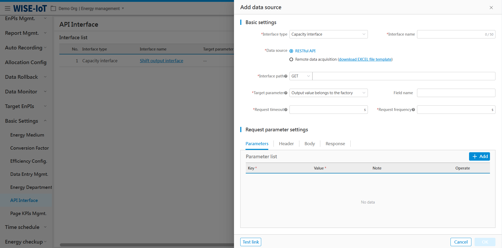Click download EXCEL file template link
The width and height of the screenshot is (502, 248).
tap(365, 59)
